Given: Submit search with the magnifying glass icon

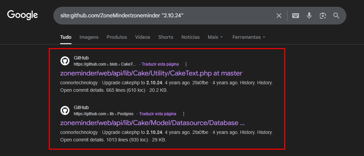Looking at the screenshot, I should tap(336, 16).
